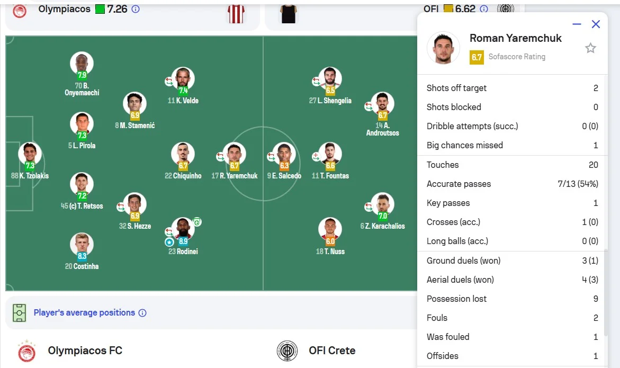Click the OFI black jersey icon

(x=289, y=13)
